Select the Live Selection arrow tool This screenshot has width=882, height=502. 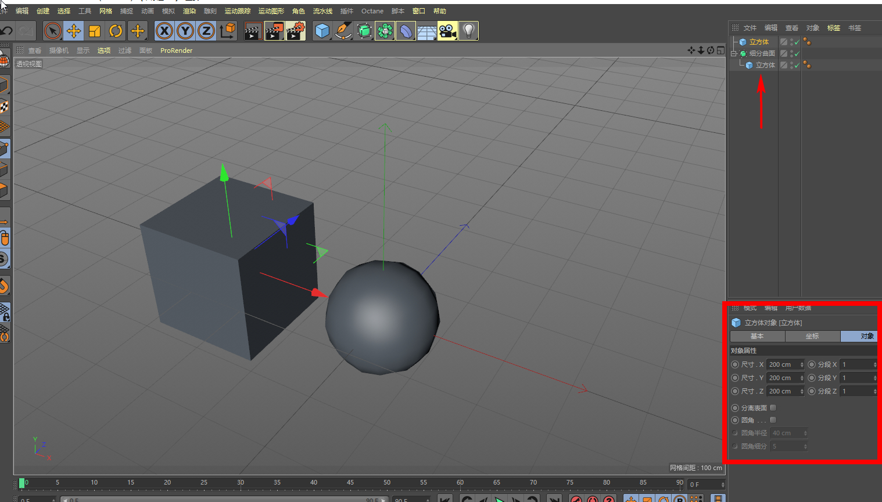(x=52, y=31)
